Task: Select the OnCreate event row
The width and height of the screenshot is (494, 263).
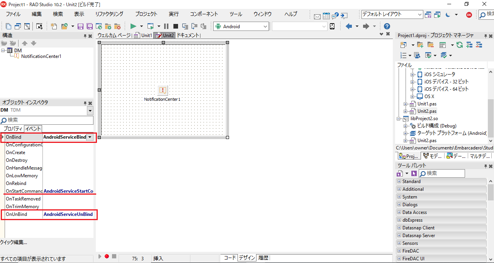Action: click(x=49, y=153)
